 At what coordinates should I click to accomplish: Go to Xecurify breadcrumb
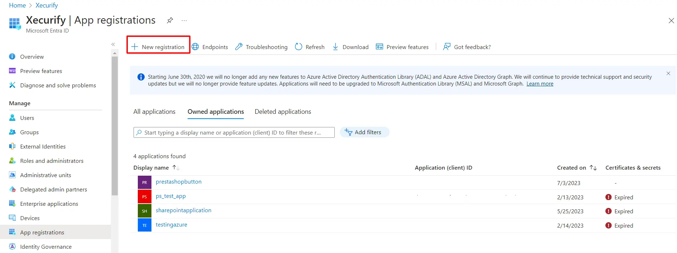coord(47,5)
